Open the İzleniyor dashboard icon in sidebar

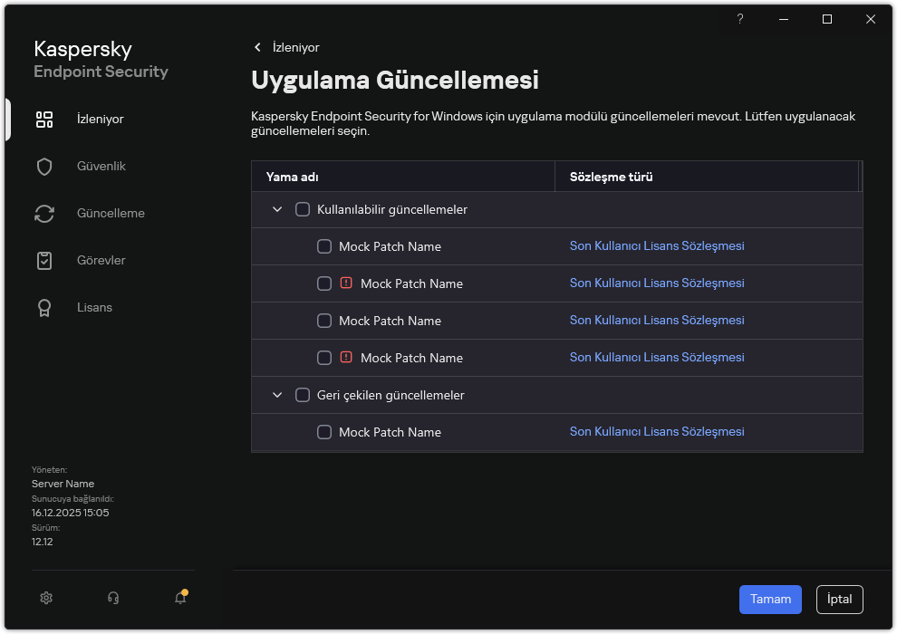[x=44, y=120]
